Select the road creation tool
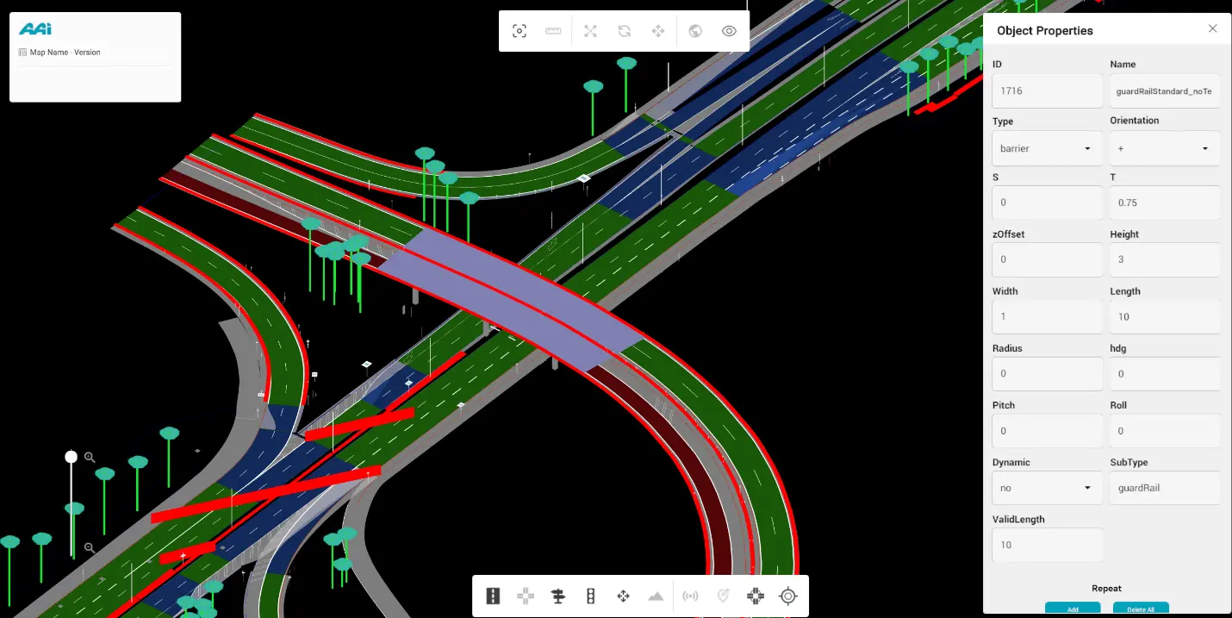The image size is (1232, 618). (492, 596)
